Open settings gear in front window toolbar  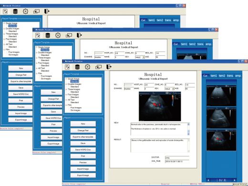(x=87, y=67)
